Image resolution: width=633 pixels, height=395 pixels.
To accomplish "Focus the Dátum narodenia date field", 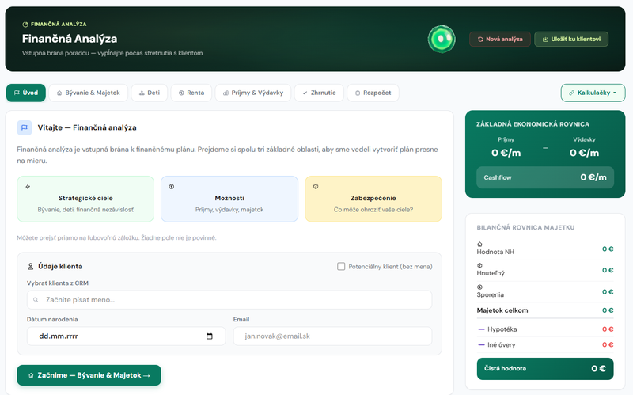I will (x=126, y=336).
